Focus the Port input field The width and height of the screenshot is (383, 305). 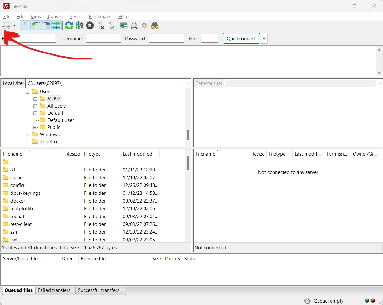tap(210, 38)
